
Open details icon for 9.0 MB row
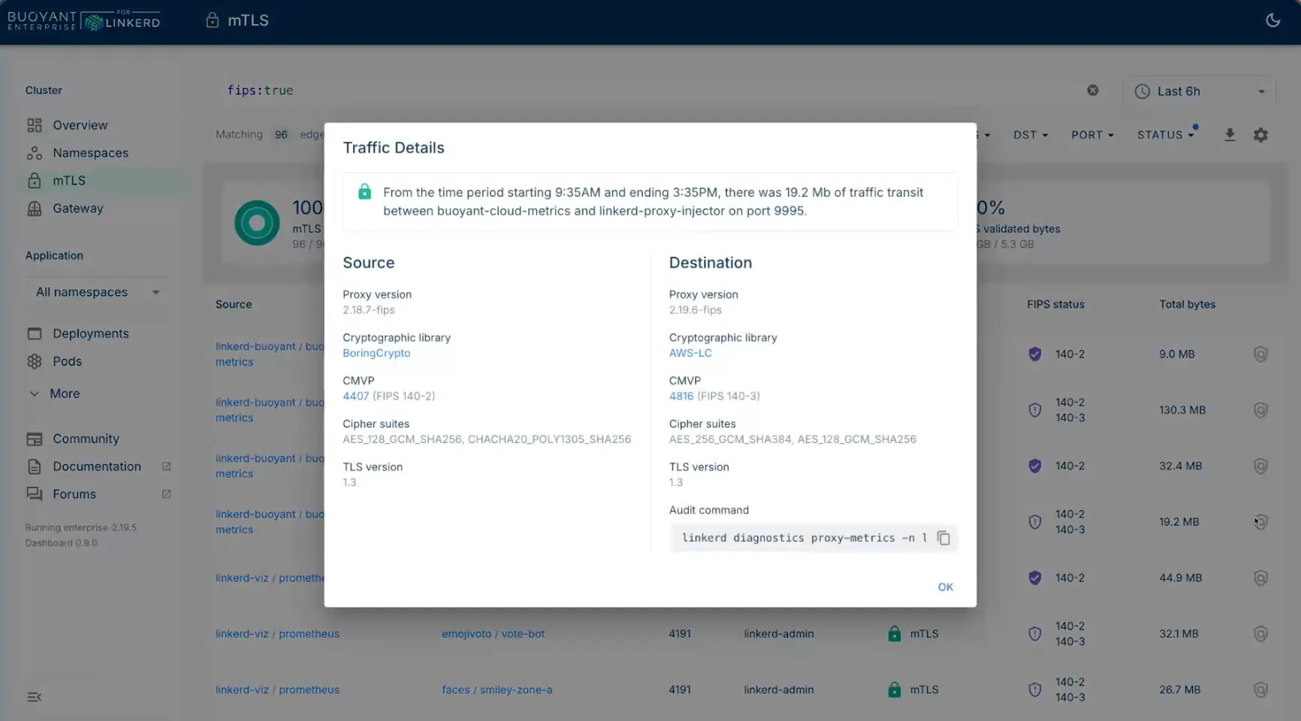pos(1260,354)
